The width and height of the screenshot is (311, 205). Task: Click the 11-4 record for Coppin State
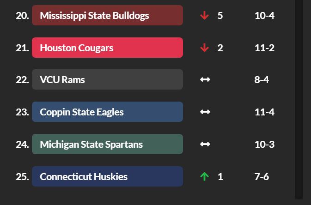click(x=264, y=112)
